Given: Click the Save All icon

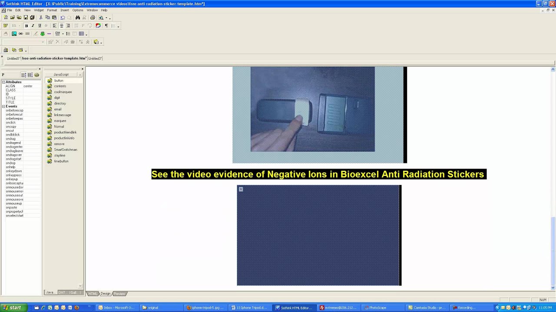Looking at the screenshot, I should [x=32, y=18].
